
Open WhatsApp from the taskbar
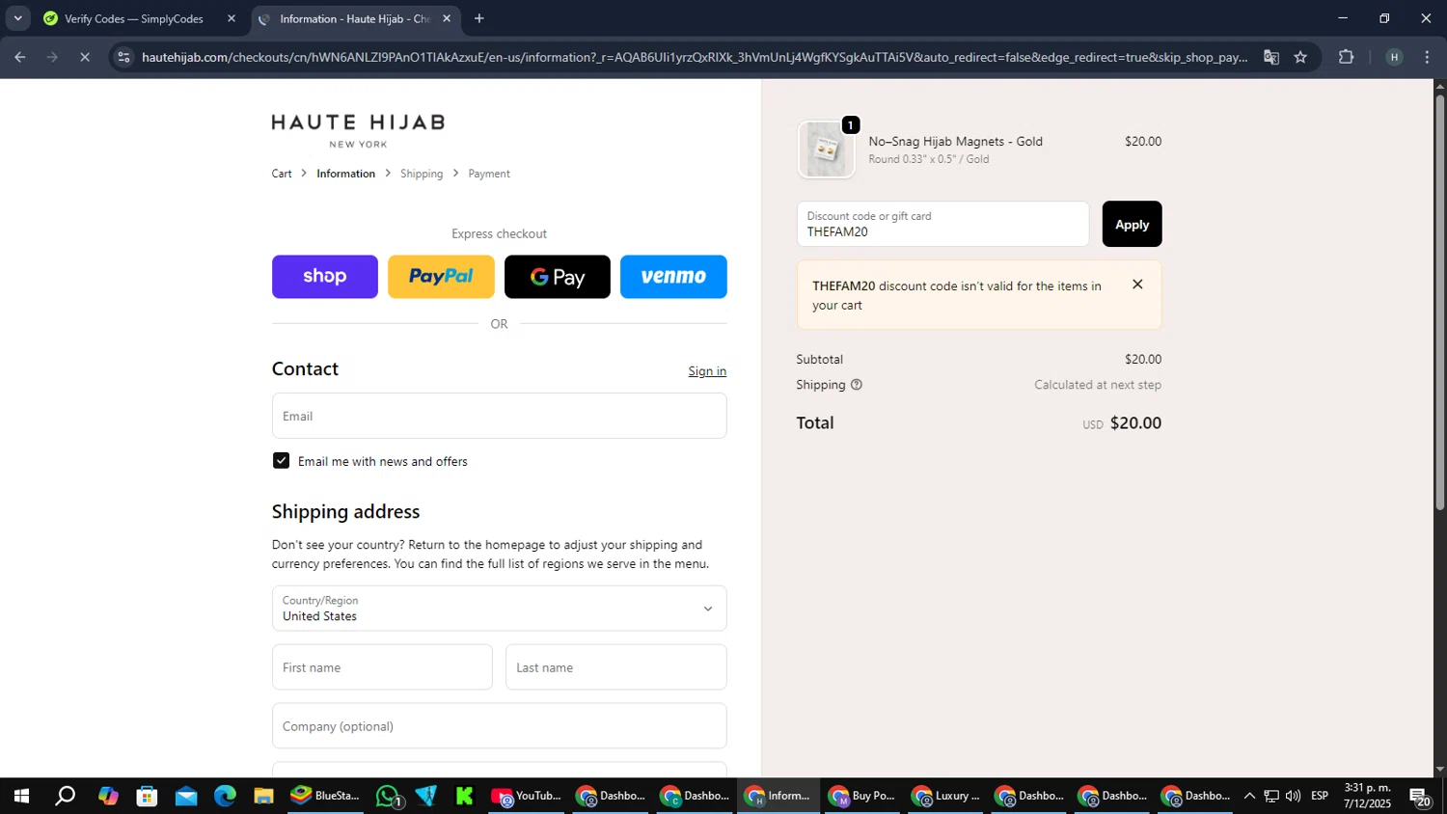click(x=388, y=796)
